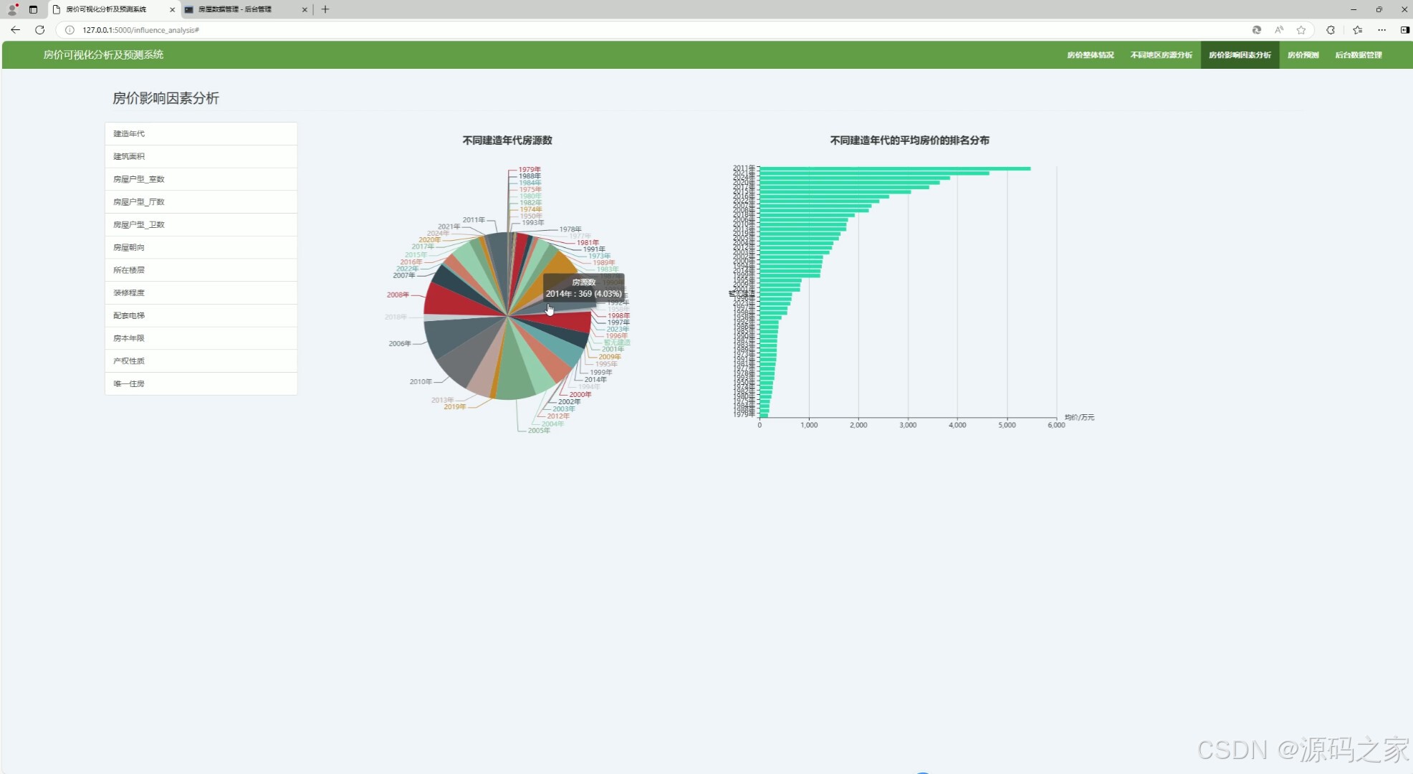1413x774 pixels.
Task: Click the browser back arrow
Action: tap(15, 30)
